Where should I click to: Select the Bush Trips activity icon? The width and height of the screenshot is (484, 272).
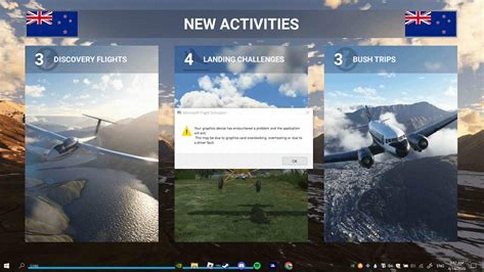click(x=344, y=60)
